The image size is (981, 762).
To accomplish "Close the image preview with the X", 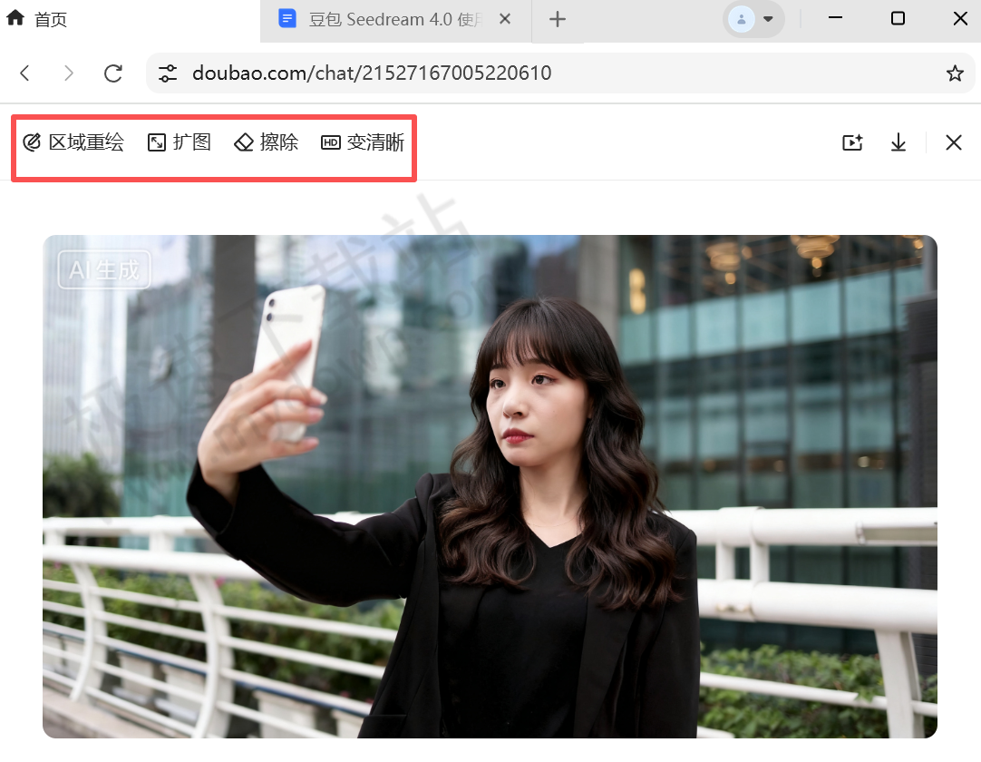I will 954,142.
